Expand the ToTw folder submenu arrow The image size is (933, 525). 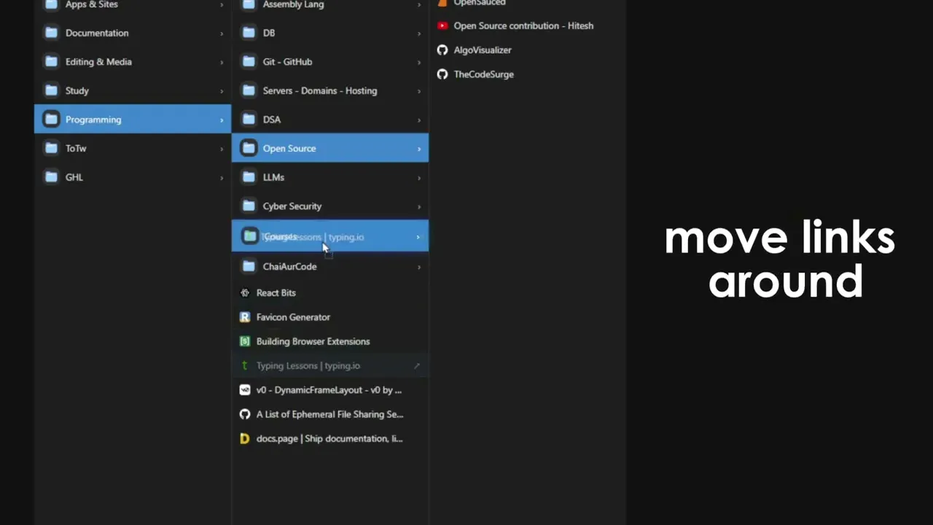pyautogui.click(x=222, y=149)
